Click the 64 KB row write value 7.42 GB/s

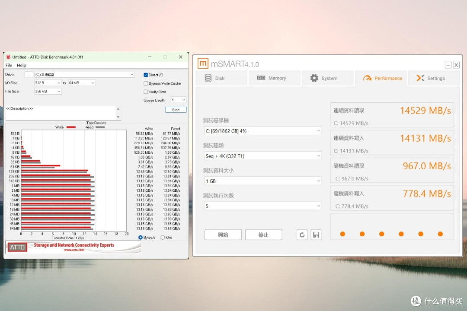point(145,167)
